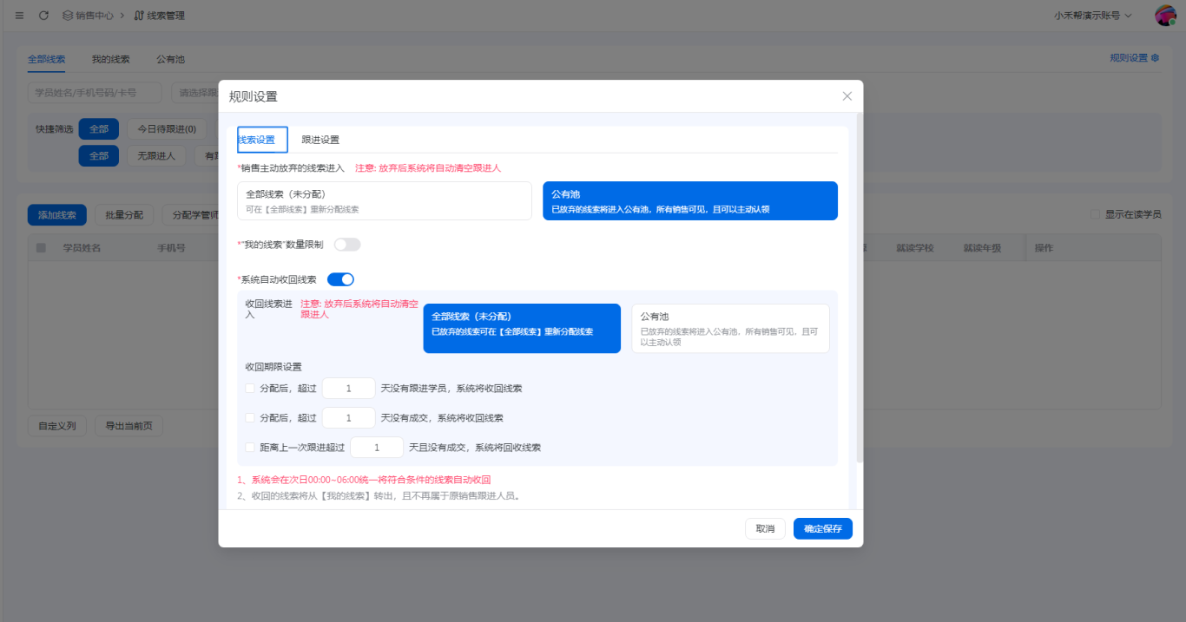Close the 规则设置 dialog with X icon
This screenshot has height=622, width=1186.
pyautogui.click(x=847, y=96)
